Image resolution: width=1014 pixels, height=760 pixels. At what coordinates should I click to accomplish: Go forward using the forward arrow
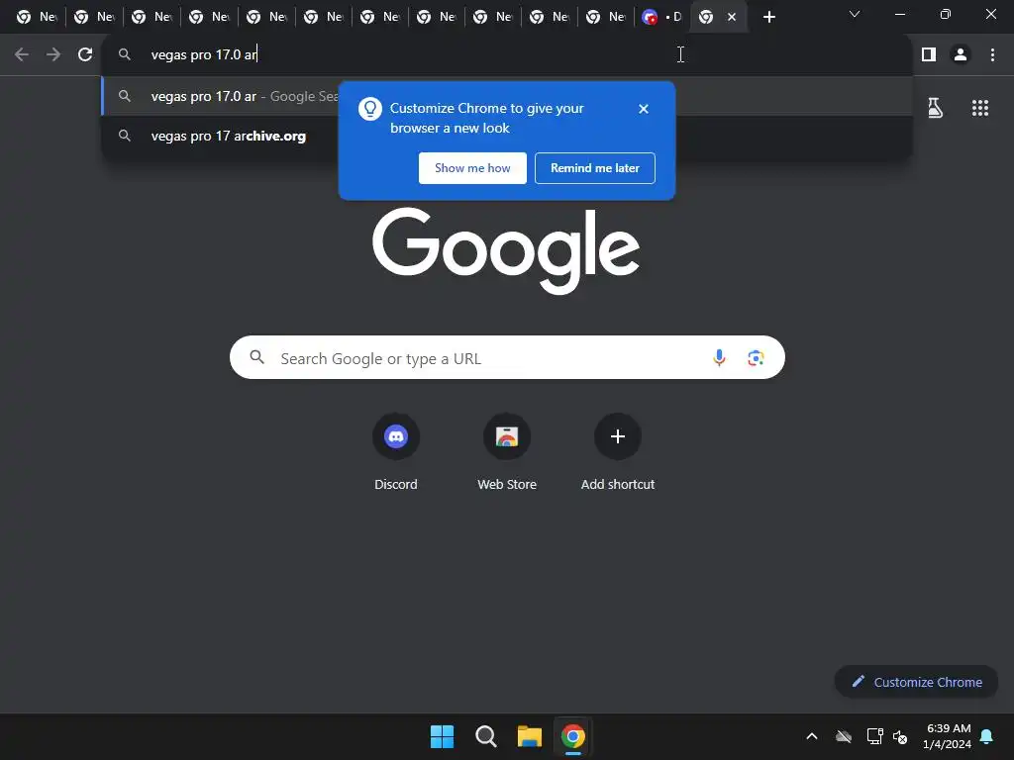coord(53,55)
